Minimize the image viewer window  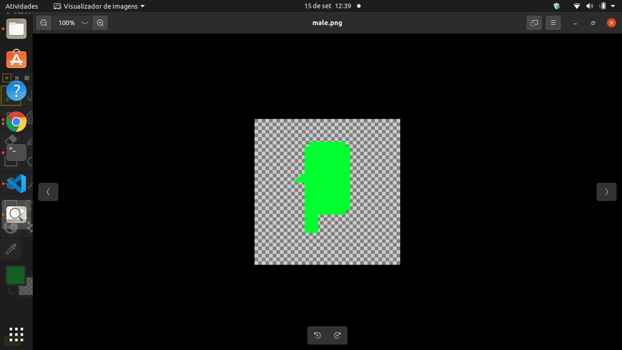point(575,23)
